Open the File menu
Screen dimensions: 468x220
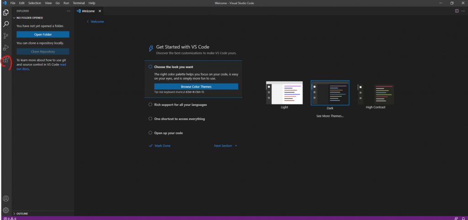pos(12,3)
